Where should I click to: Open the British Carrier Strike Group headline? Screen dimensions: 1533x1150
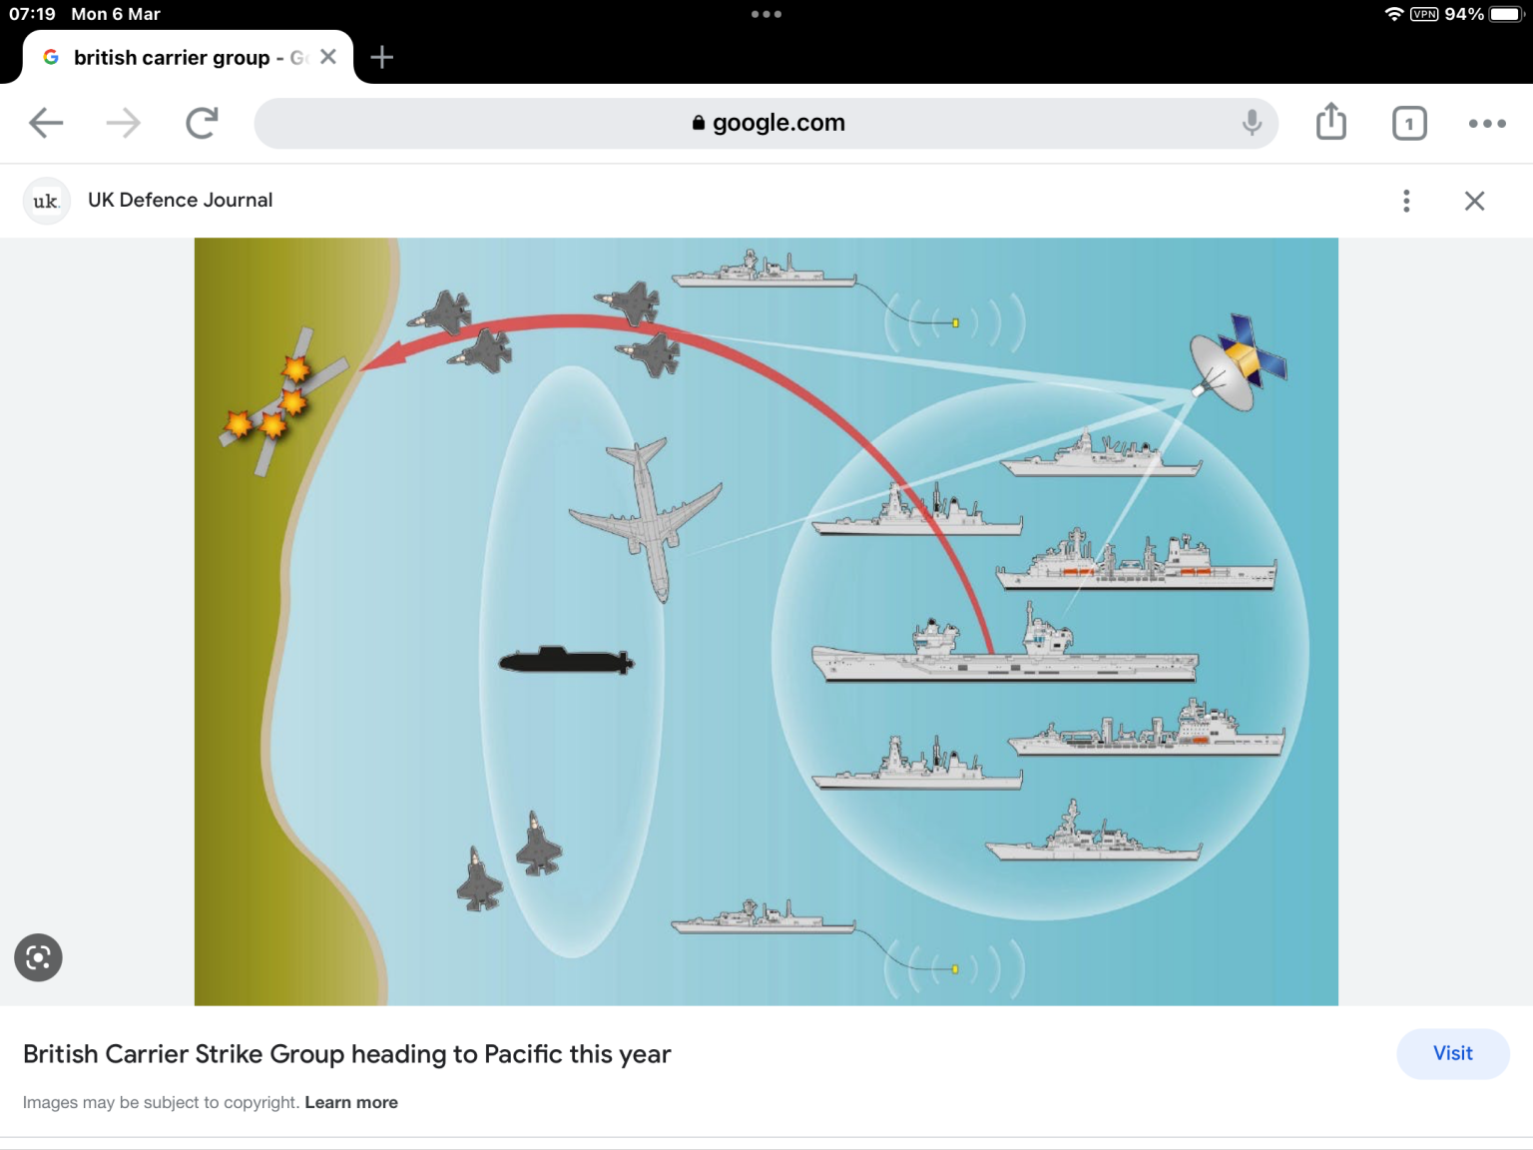tap(346, 1054)
